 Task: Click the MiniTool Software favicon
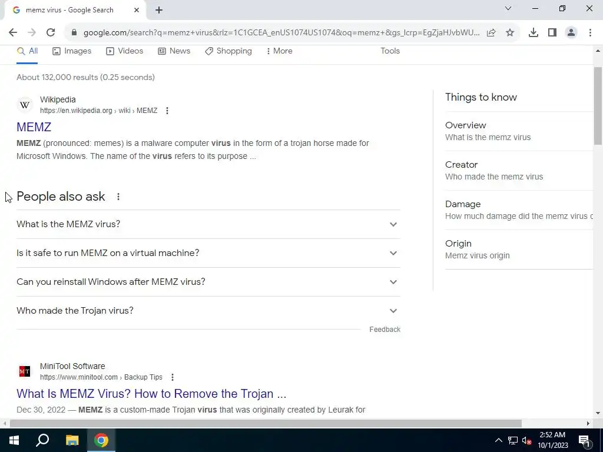point(25,371)
